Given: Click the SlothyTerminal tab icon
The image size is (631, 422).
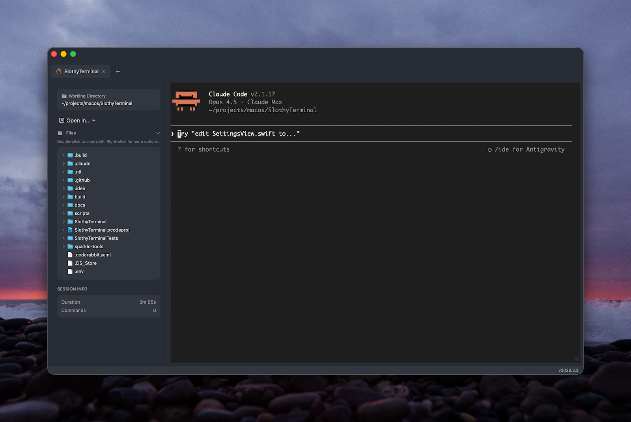Looking at the screenshot, I should coord(59,71).
